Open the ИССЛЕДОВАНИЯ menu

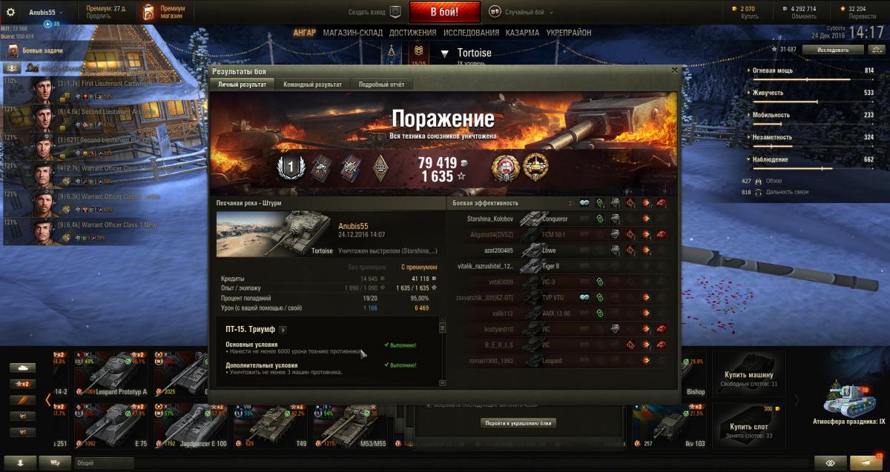(x=471, y=33)
